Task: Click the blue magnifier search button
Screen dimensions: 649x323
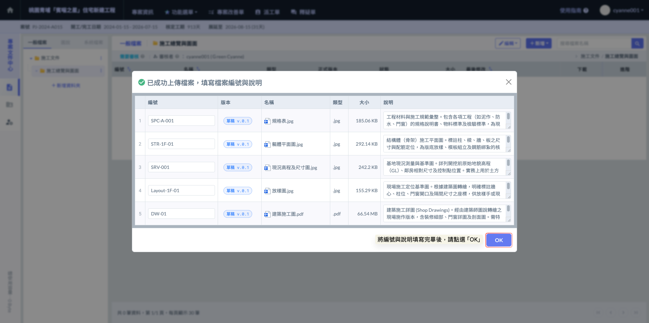Action: pos(637,43)
